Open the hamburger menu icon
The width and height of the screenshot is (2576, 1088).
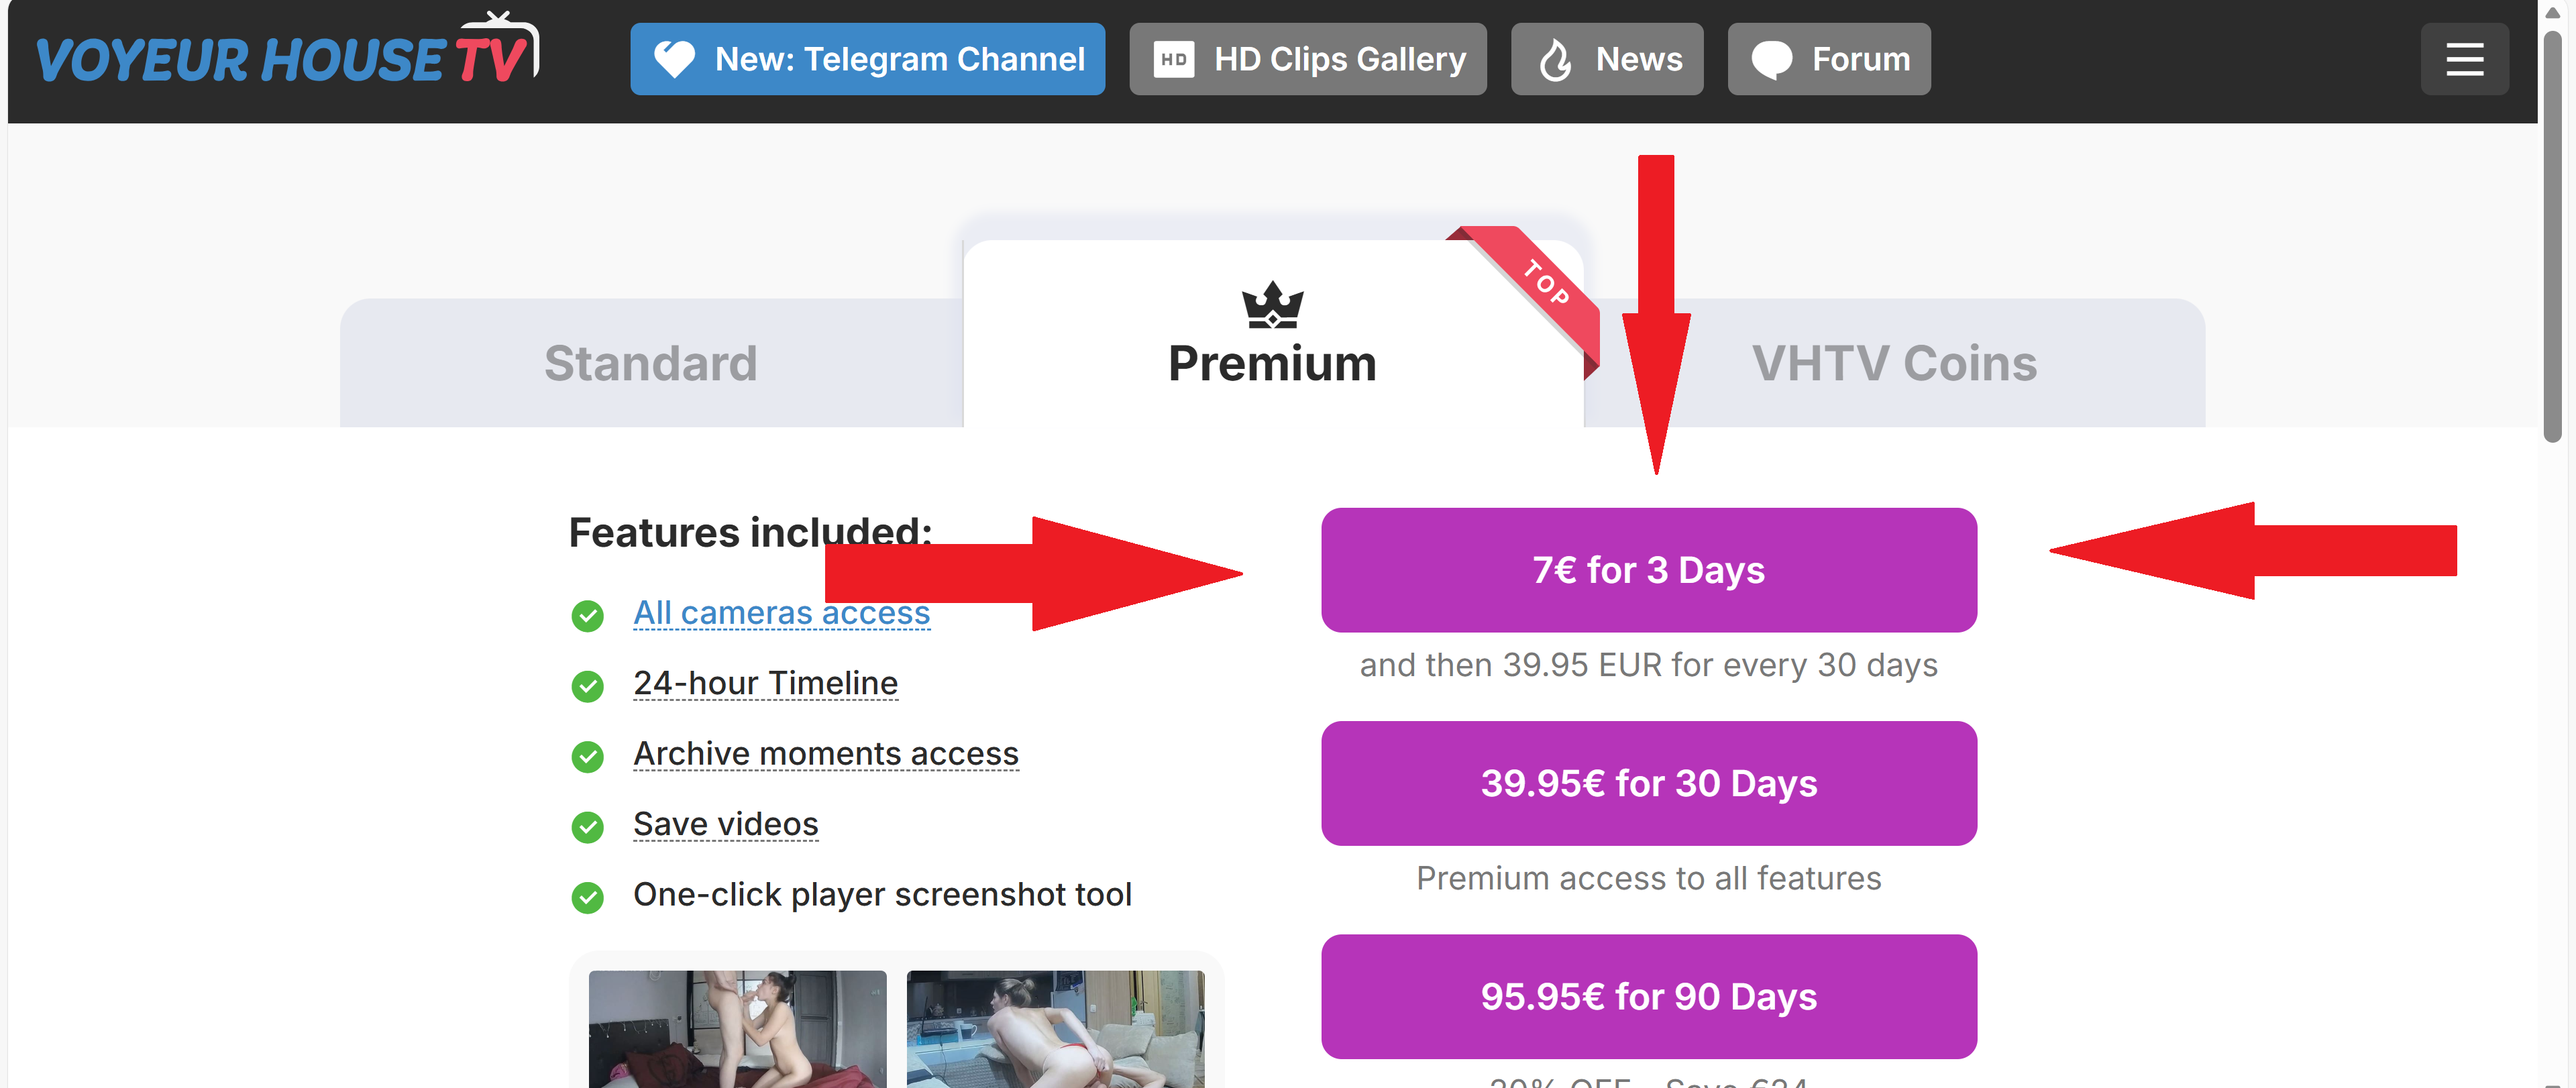[2464, 59]
